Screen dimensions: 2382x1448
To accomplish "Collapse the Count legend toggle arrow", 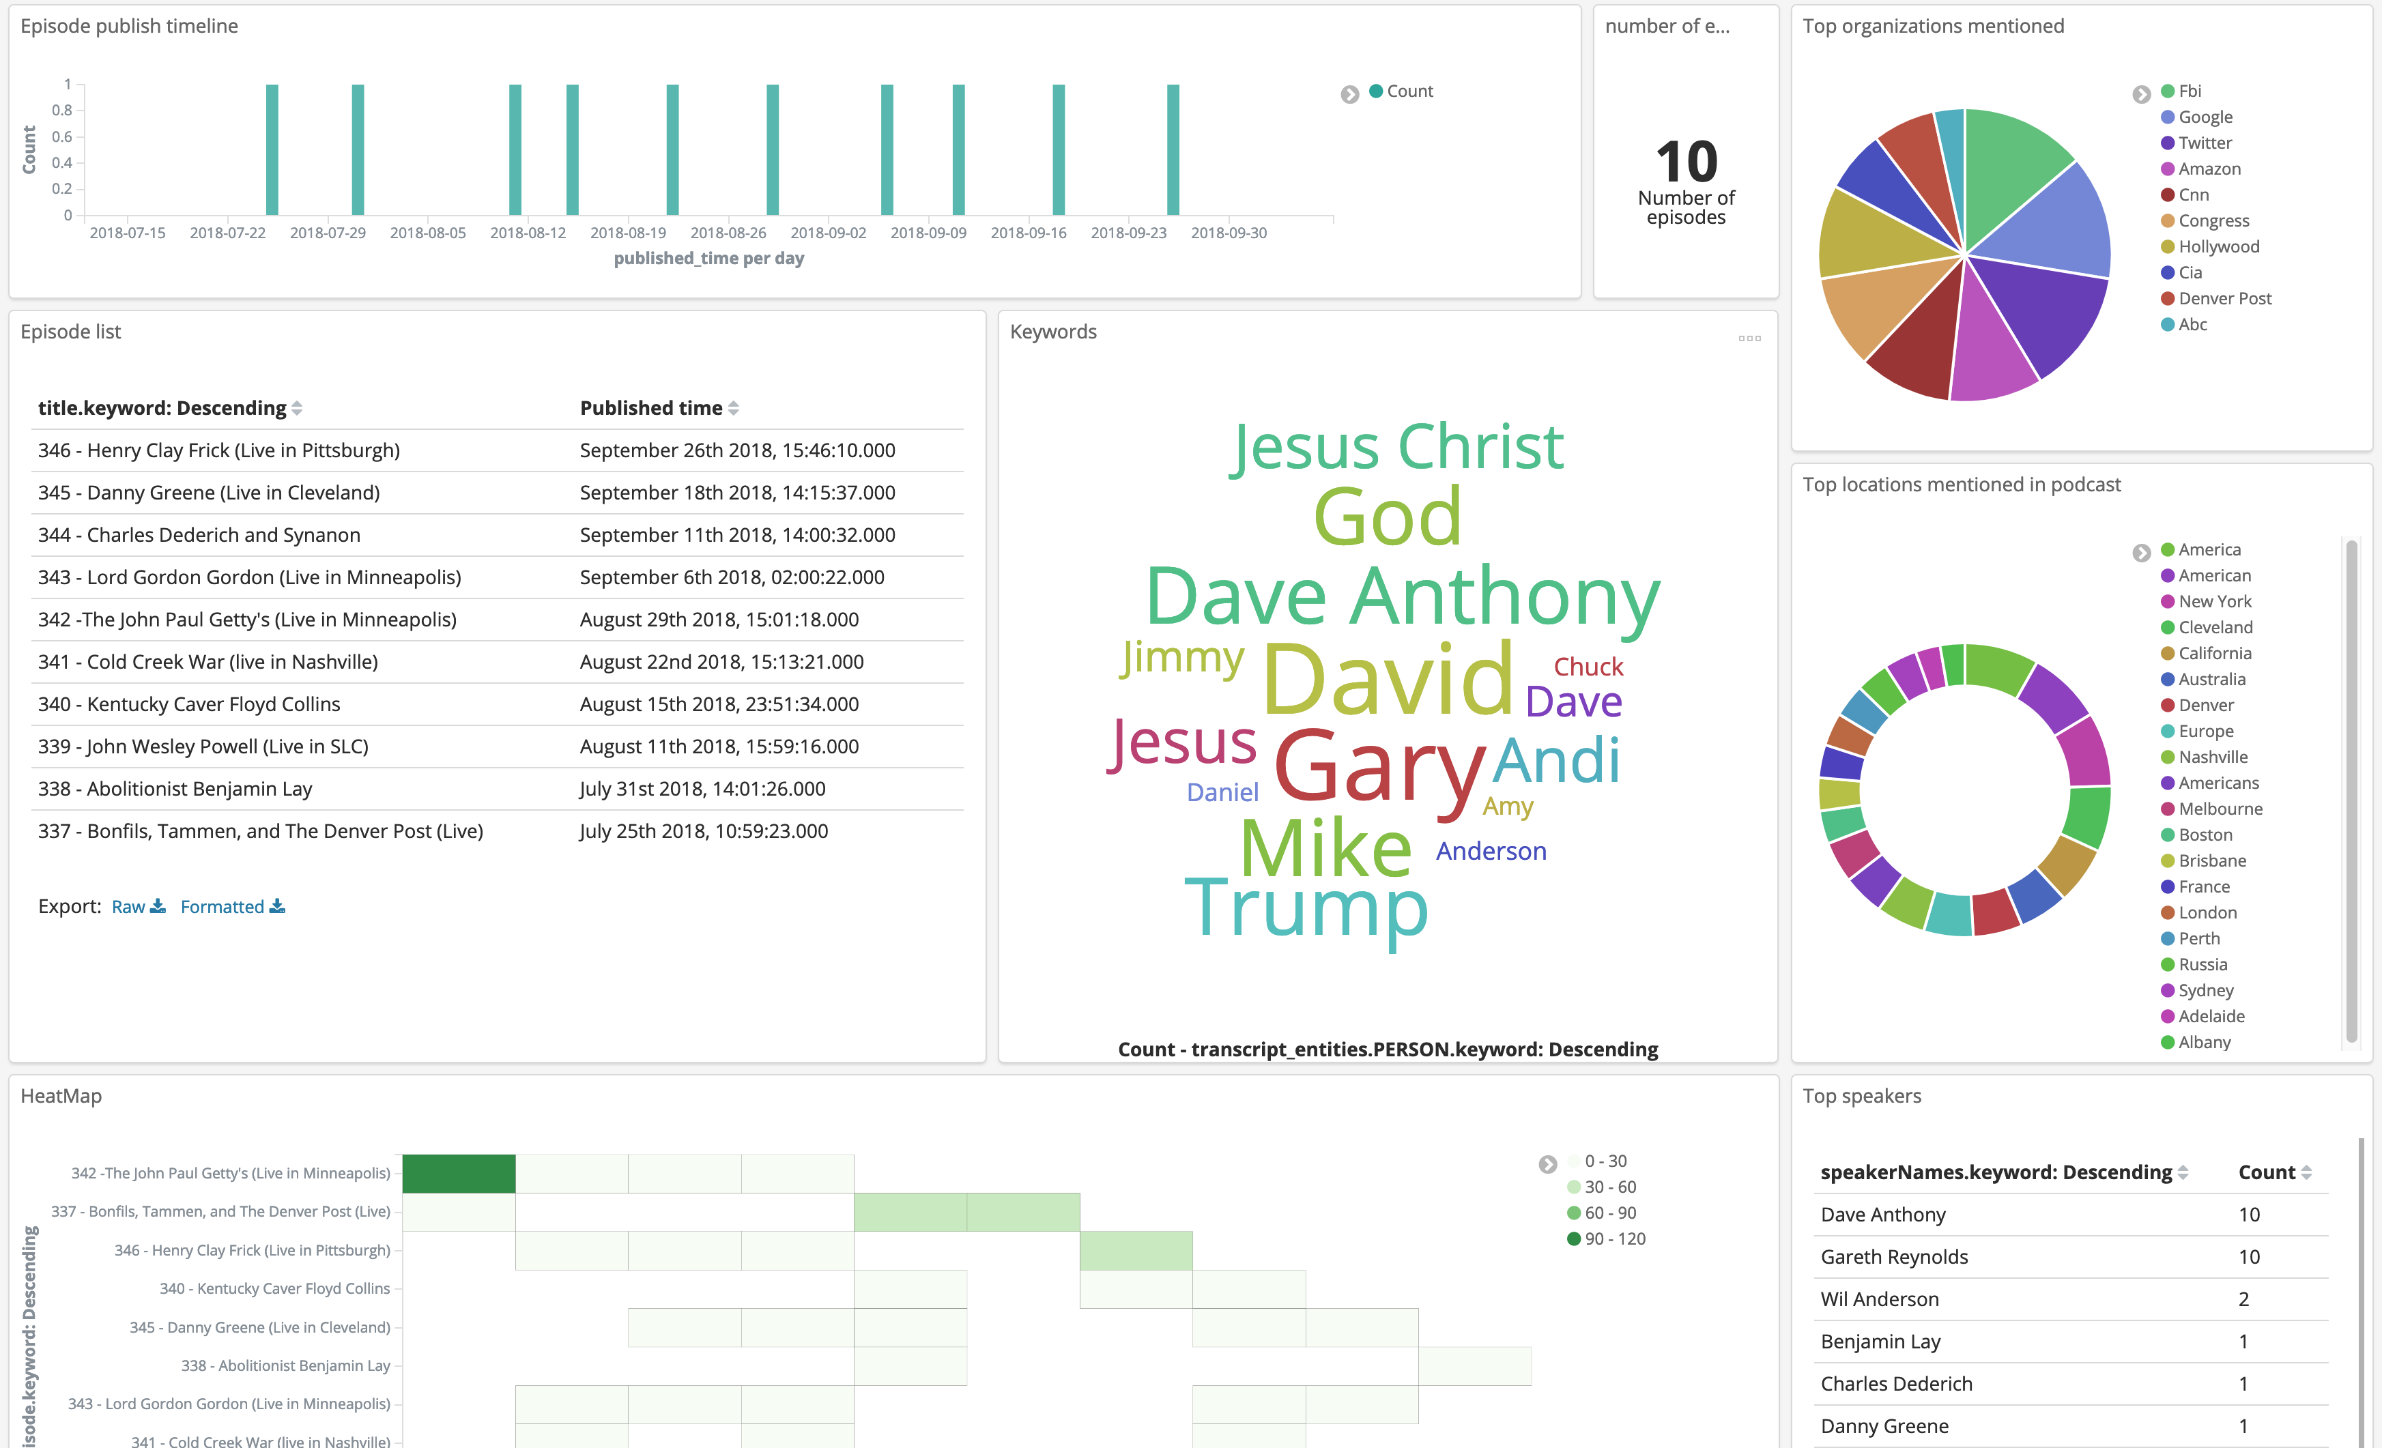I will click(1349, 93).
